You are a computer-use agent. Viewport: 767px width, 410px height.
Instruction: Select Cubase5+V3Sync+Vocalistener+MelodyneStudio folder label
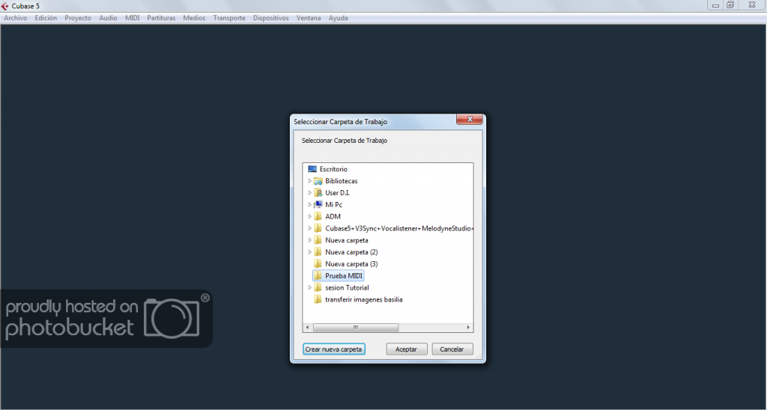click(398, 228)
